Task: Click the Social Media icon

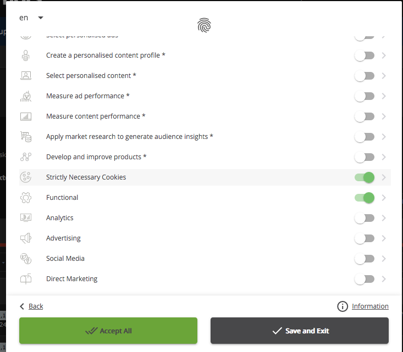Action: coord(26,259)
